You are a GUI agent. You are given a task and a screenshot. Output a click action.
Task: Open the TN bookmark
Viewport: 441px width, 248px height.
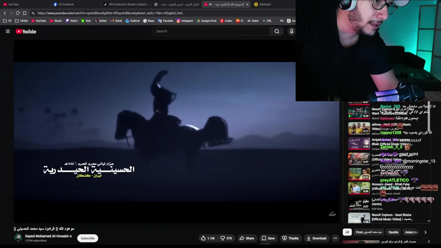281,21
